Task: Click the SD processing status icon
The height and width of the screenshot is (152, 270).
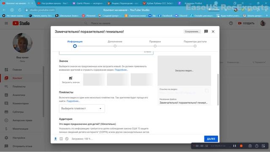Action: tap(61, 139)
